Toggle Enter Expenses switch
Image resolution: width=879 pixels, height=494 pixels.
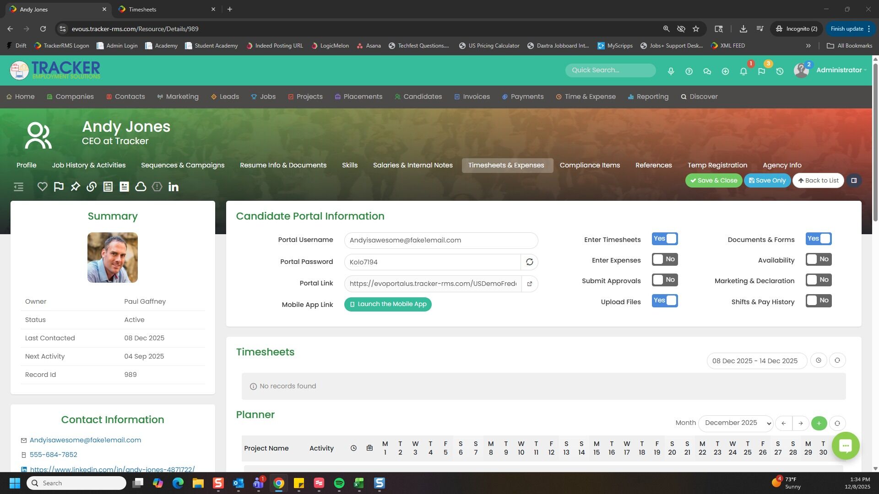click(665, 259)
